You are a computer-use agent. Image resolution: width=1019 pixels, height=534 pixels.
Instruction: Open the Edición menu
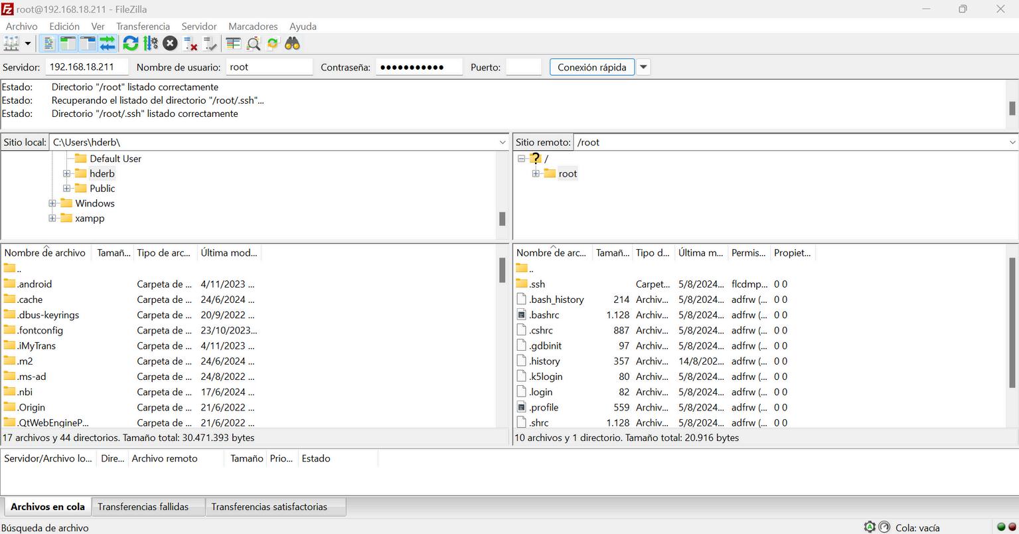(64, 27)
